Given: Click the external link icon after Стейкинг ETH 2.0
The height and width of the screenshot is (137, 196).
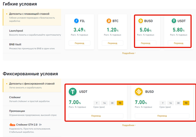Looking at the screenshot, I should click(x=40, y=124).
